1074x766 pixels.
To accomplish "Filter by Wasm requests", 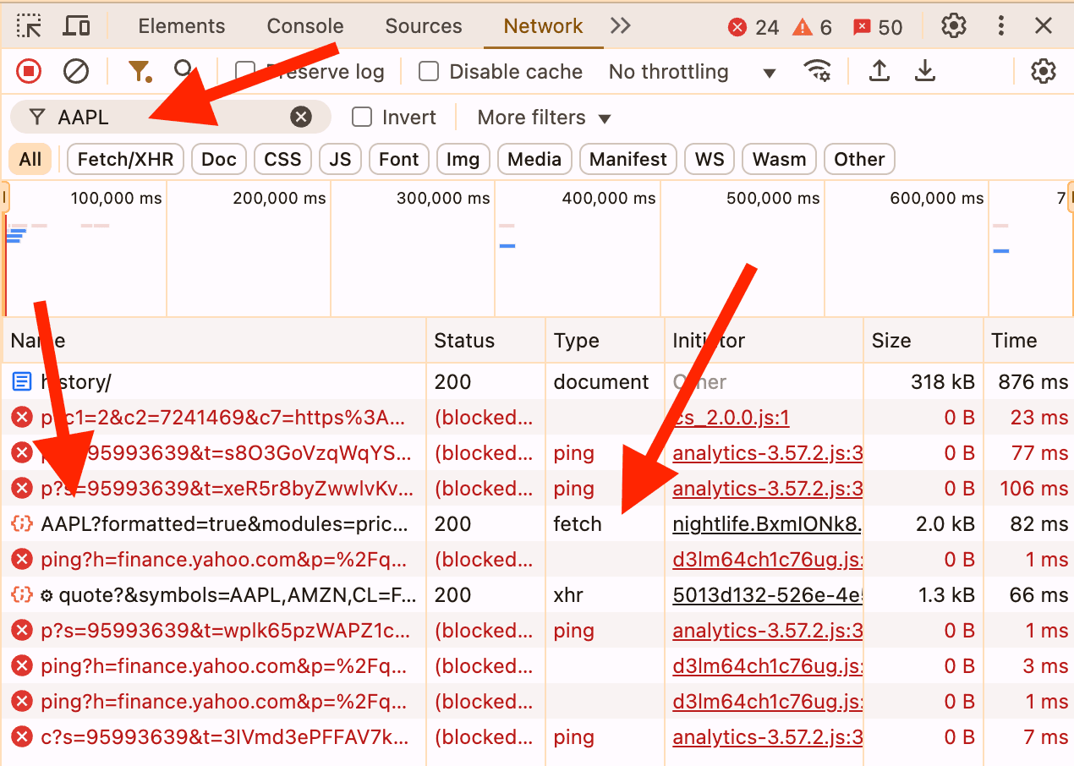I will [x=779, y=160].
